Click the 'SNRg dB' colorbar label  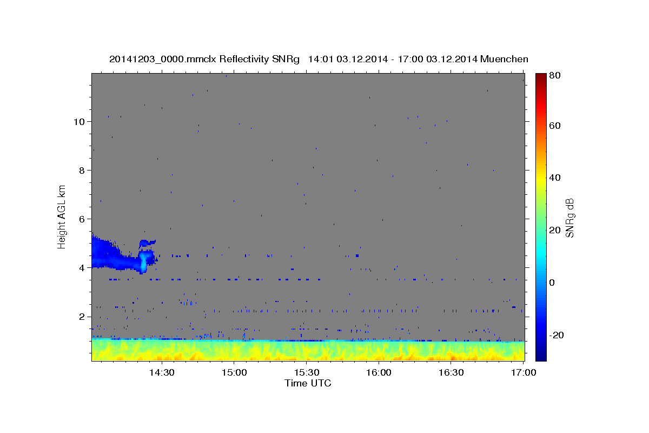point(569,218)
